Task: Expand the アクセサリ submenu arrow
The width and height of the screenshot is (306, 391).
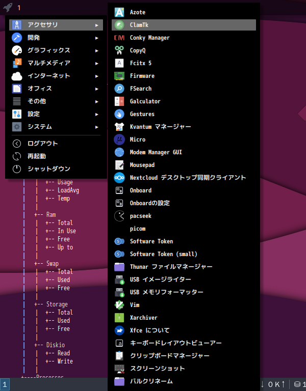Action: (97, 25)
